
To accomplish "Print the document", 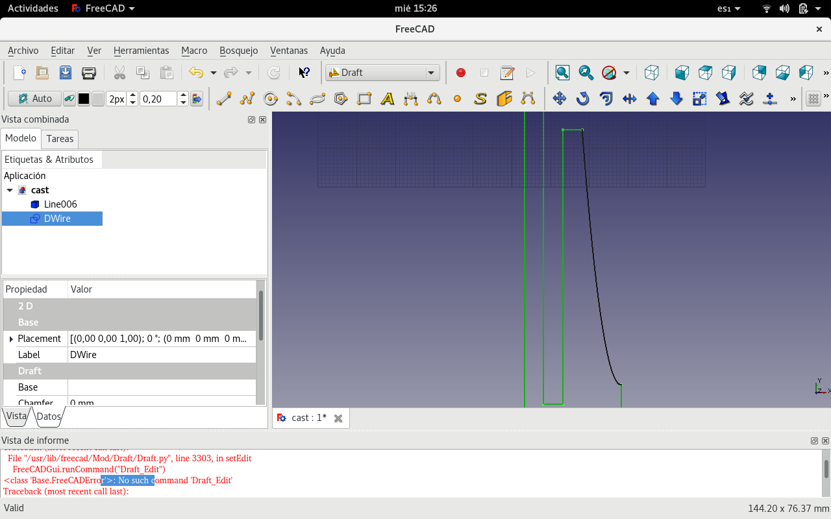I will tap(89, 73).
